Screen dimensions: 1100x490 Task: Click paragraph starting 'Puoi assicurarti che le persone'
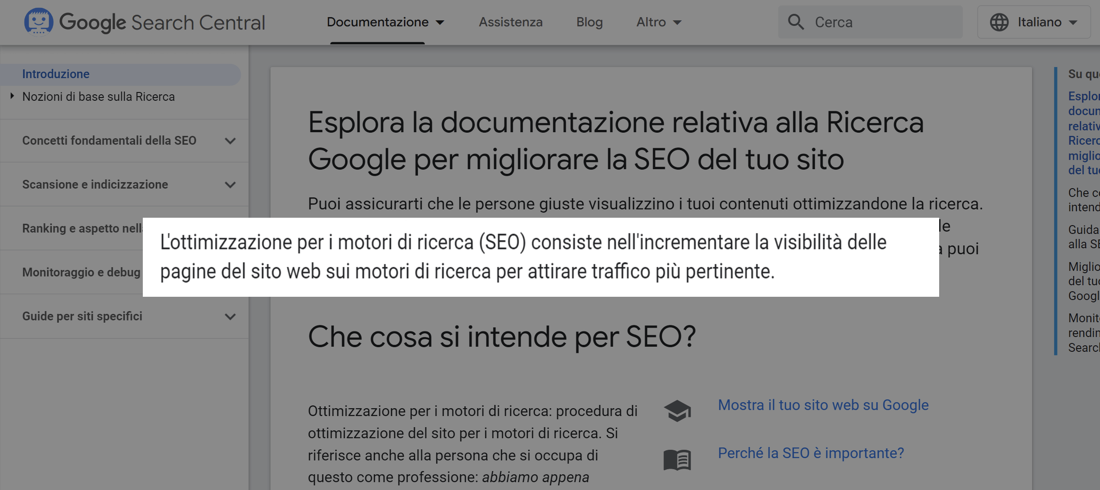coord(645,204)
